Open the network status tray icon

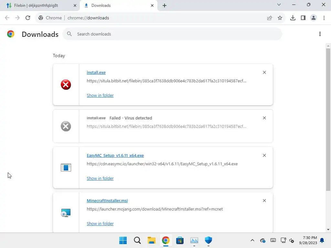tap(283, 240)
